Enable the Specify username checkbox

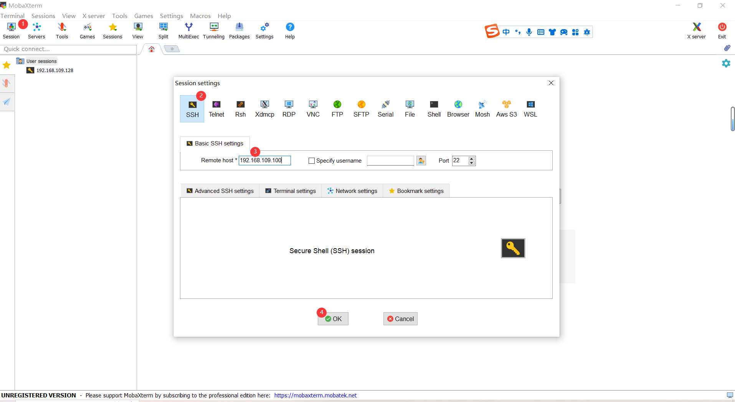pos(311,161)
